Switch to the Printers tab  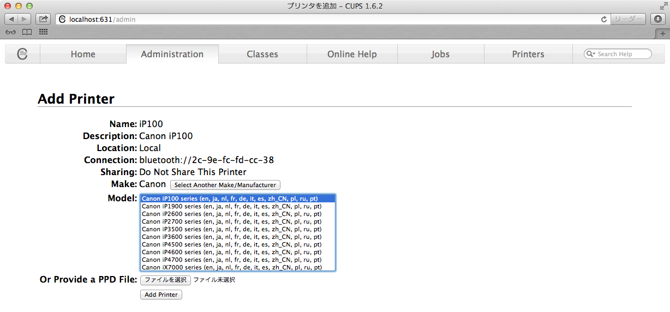click(528, 54)
